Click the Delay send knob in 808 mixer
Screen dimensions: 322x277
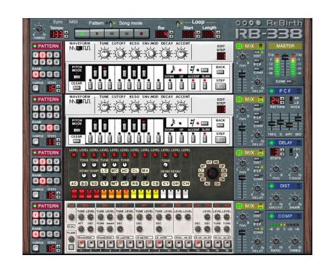(x=257, y=189)
